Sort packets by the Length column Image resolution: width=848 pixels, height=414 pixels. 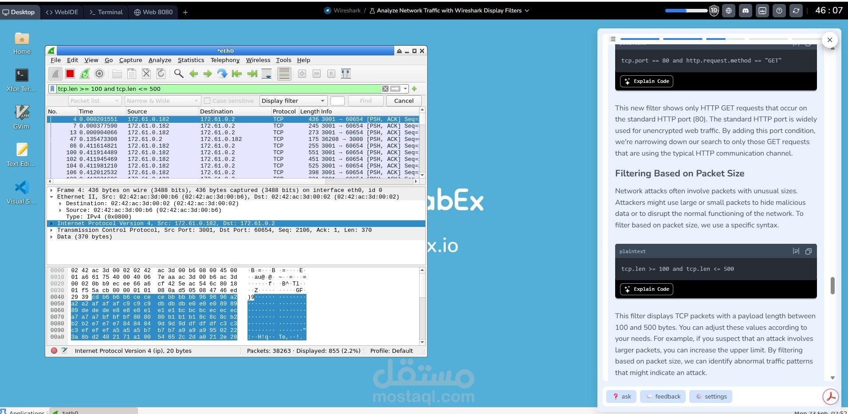[x=309, y=111]
